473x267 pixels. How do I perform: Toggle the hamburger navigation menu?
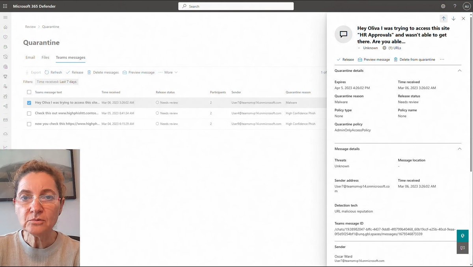tap(6, 17)
